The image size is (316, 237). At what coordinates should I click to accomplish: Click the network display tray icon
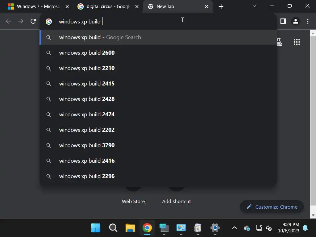[x=259, y=228]
